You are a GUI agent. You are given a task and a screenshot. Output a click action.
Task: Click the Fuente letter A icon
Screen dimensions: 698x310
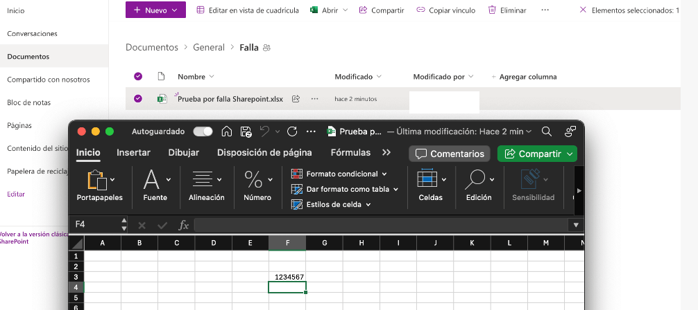coord(151,179)
